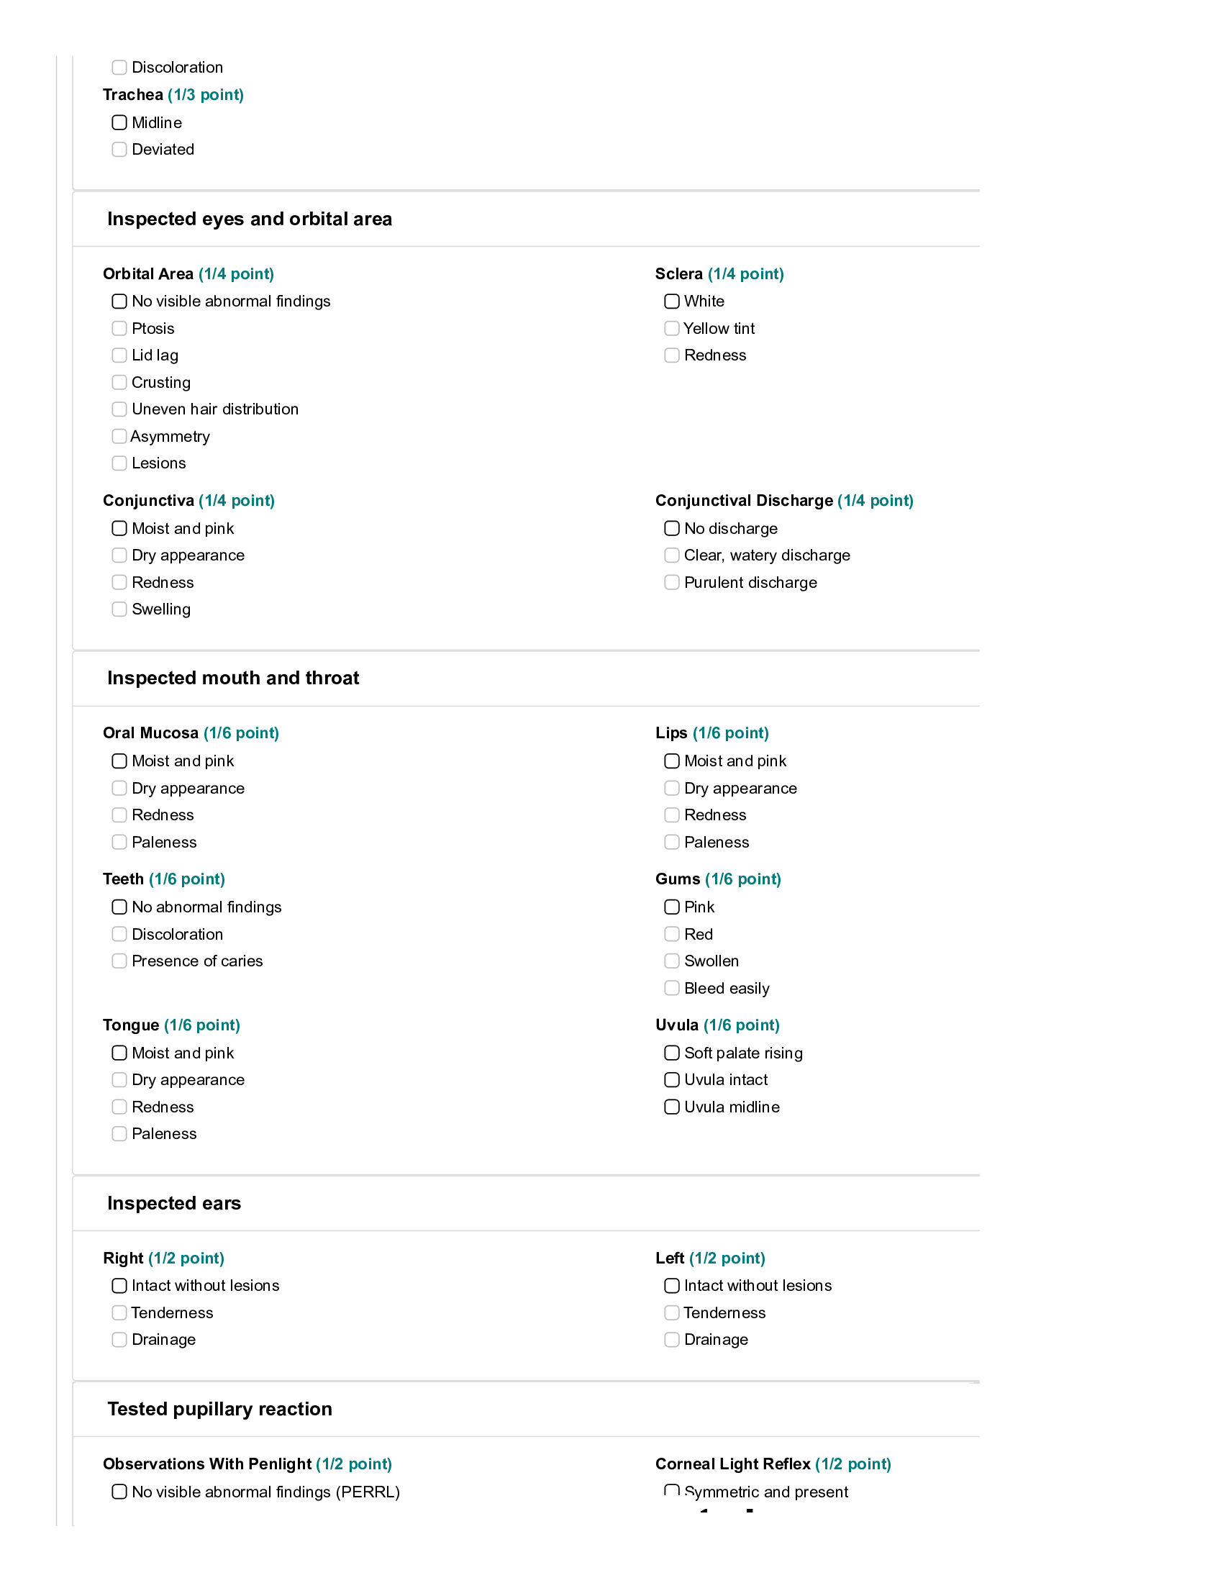Mark Gums as Pink
Screen dimensions: 1223x1583
pos(672,907)
